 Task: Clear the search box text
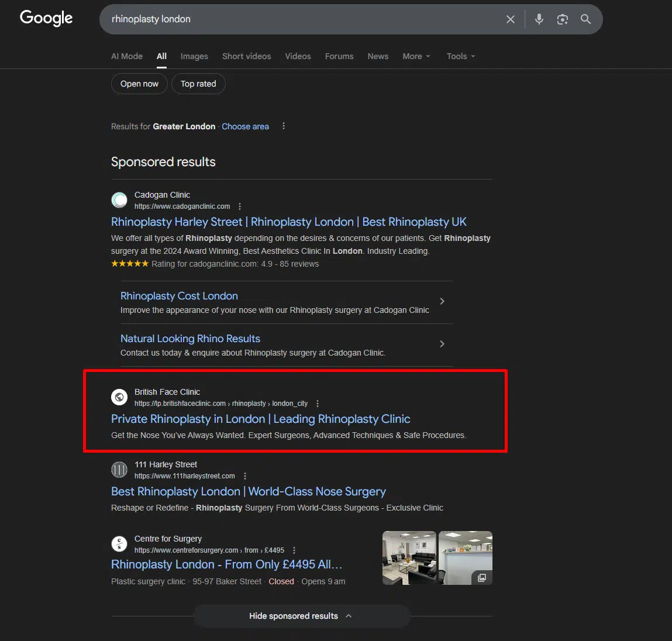[510, 19]
